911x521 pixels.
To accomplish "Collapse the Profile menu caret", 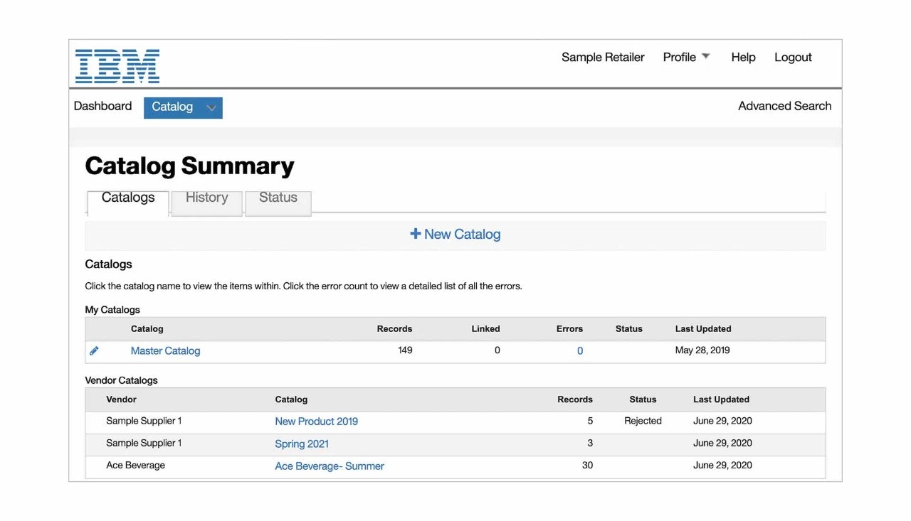I will click(x=705, y=55).
